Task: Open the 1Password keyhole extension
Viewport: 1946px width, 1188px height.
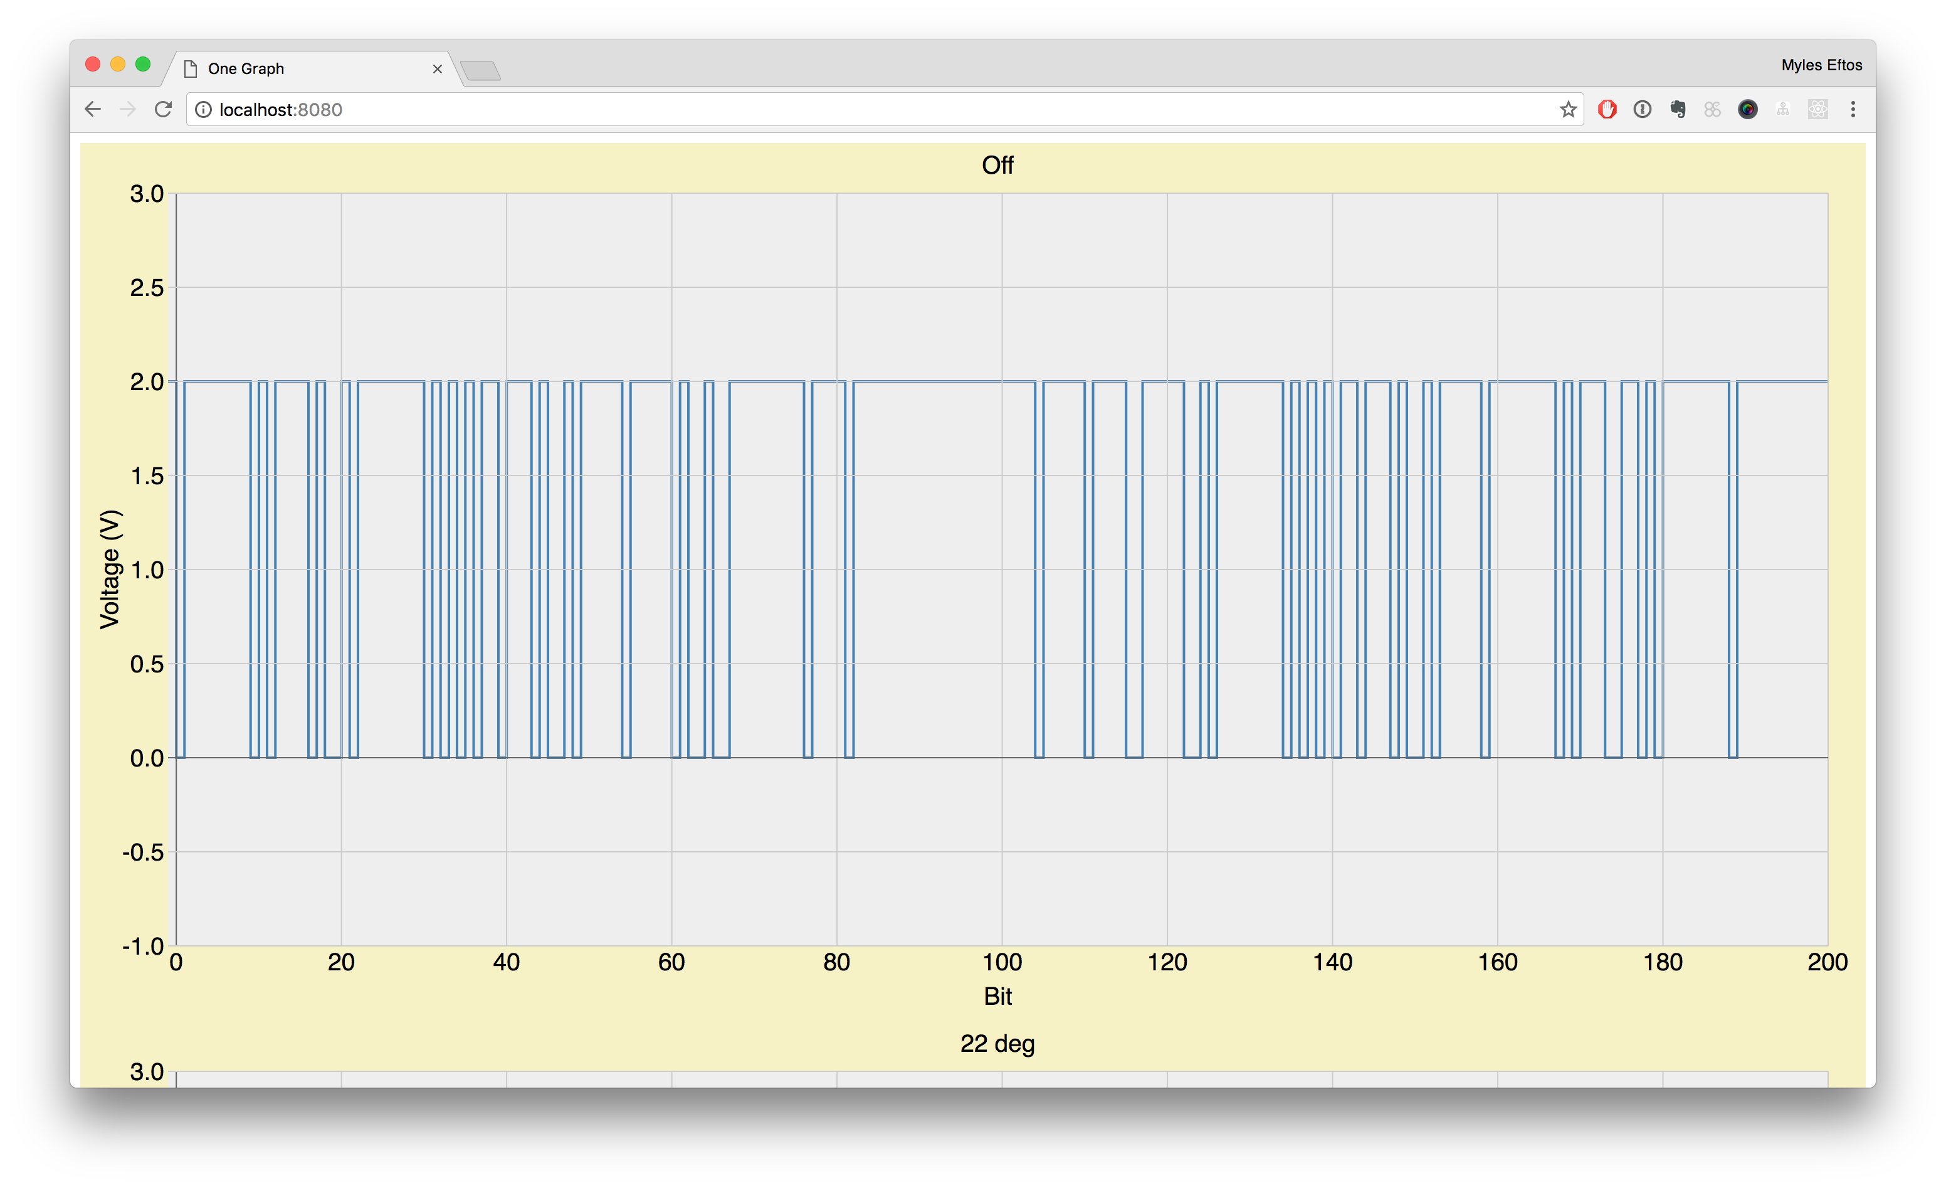Action: click(x=1642, y=109)
